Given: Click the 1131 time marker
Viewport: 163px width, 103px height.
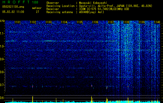Looking at the screenshot, I should (x=17, y=22).
